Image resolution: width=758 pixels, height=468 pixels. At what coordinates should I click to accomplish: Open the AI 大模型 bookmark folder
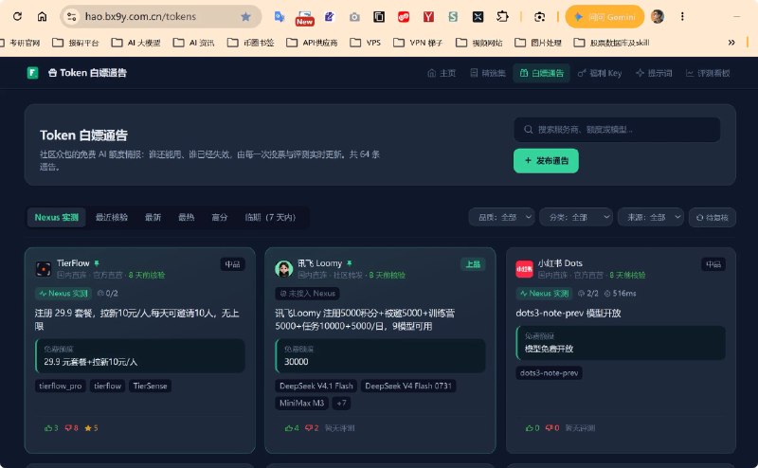pos(135,43)
